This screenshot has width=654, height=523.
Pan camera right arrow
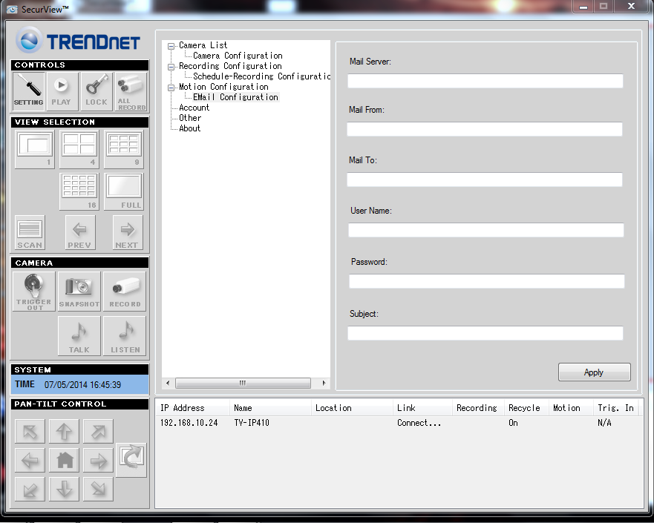99,460
